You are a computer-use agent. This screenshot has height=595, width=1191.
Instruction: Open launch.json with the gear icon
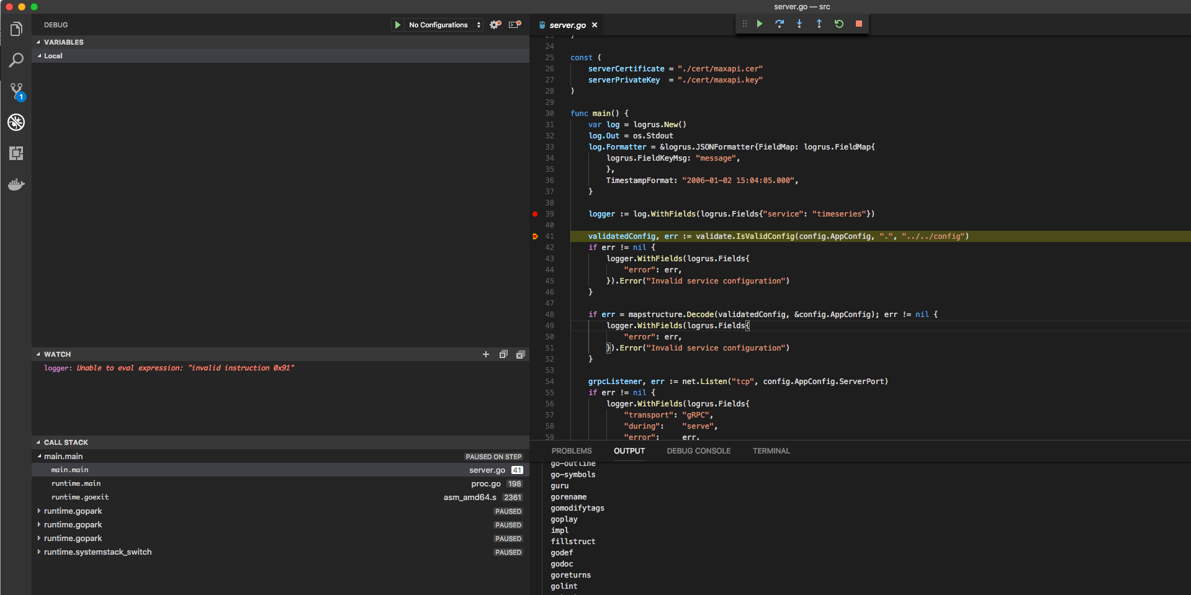tap(495, 25)
